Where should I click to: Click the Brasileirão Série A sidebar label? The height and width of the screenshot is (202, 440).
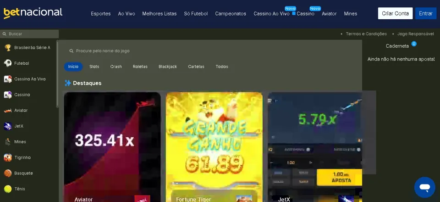(x=32, y=47)
